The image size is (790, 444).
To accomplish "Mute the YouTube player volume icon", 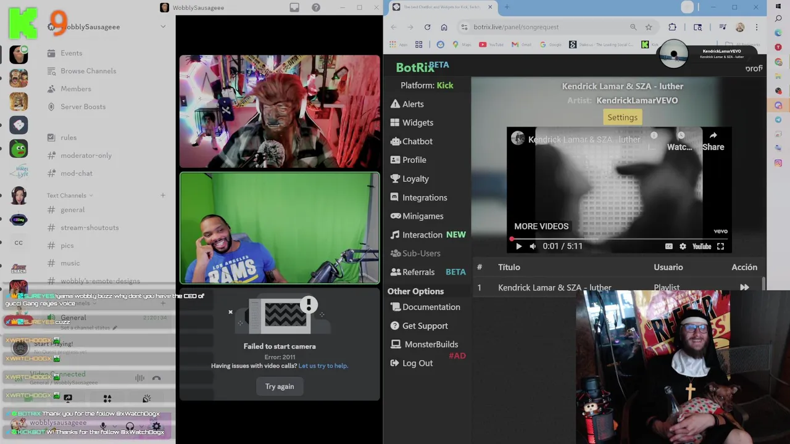I will pos(533,246).
